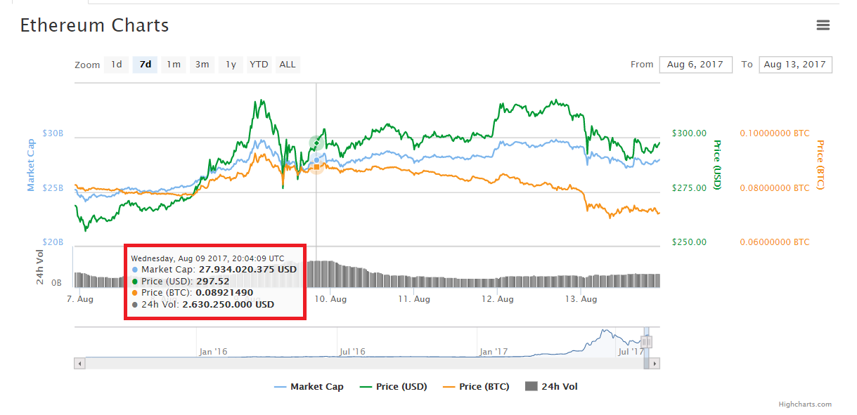Image resolution: width=857 pixels, height=415 pixels.
Task: Switch zoom to 1m
Action: [x=173, y=65]
